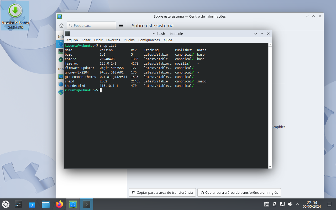The height and width of the screenshot is (210, 336).
Task: Open Dolphin file manager from taskbar
Action: coord(46,204)
